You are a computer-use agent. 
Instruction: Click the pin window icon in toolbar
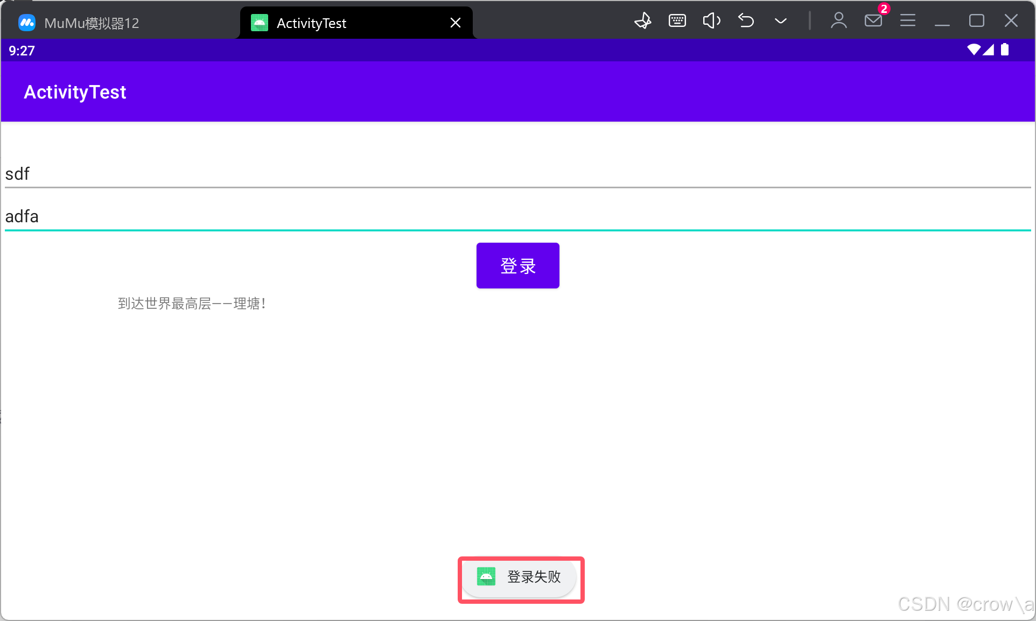(643, 22)
